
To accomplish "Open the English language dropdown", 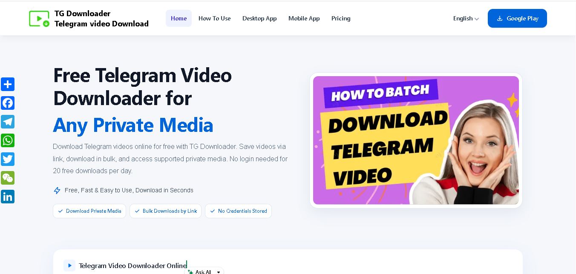I will click(x=466, y=18).
